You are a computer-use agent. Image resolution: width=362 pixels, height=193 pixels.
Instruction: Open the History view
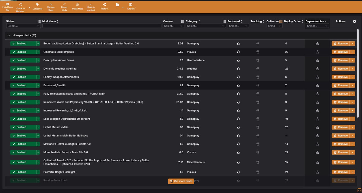coord(104,6)
